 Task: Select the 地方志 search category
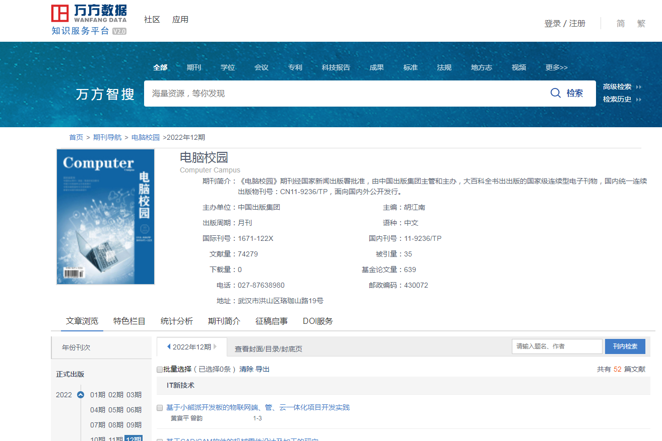[x=482, y=67]
